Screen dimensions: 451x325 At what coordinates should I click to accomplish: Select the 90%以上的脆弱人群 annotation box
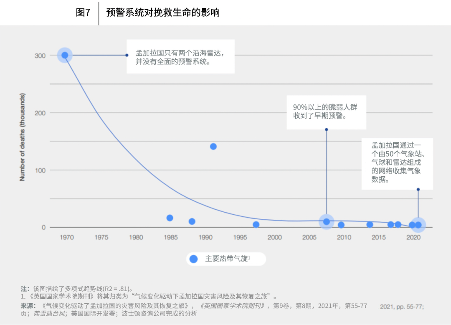click(326, 112)
